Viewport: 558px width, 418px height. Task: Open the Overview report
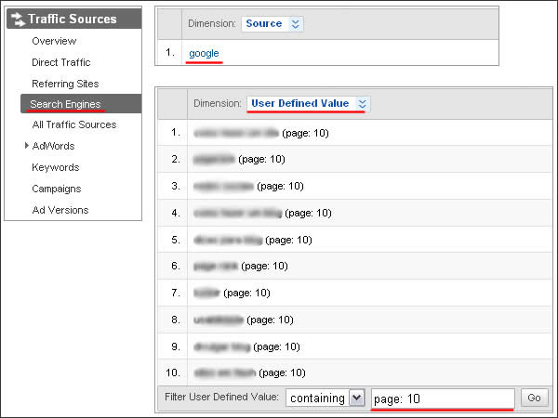[x=53, y=41]
